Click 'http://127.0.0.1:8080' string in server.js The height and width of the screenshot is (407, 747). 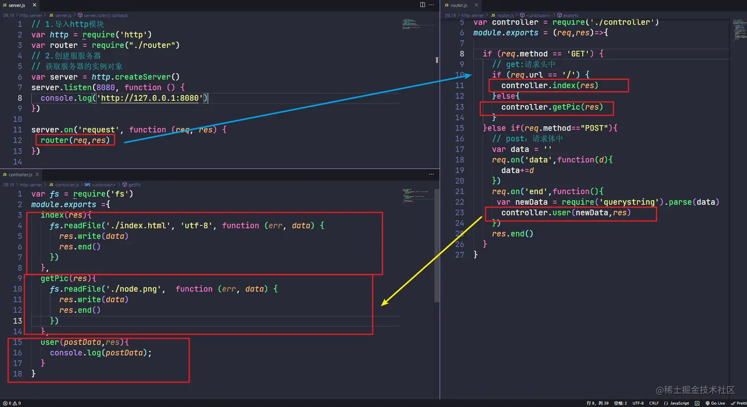pyautogui.click(x=150, y=98)
